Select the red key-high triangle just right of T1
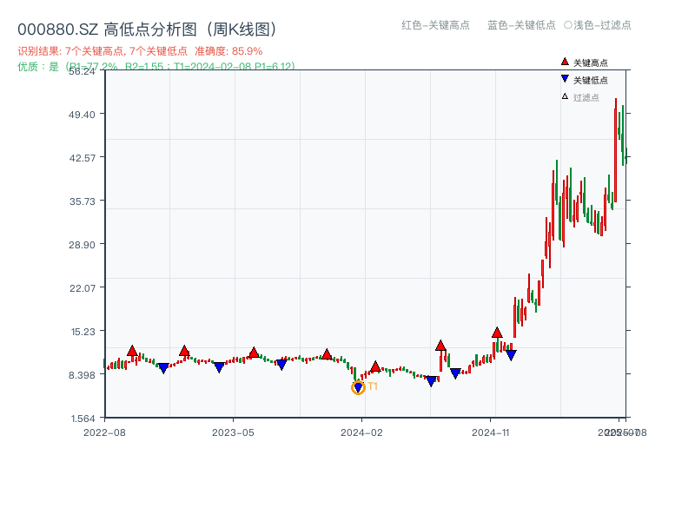This screenshot has height=521, width=695. [375, 366]
